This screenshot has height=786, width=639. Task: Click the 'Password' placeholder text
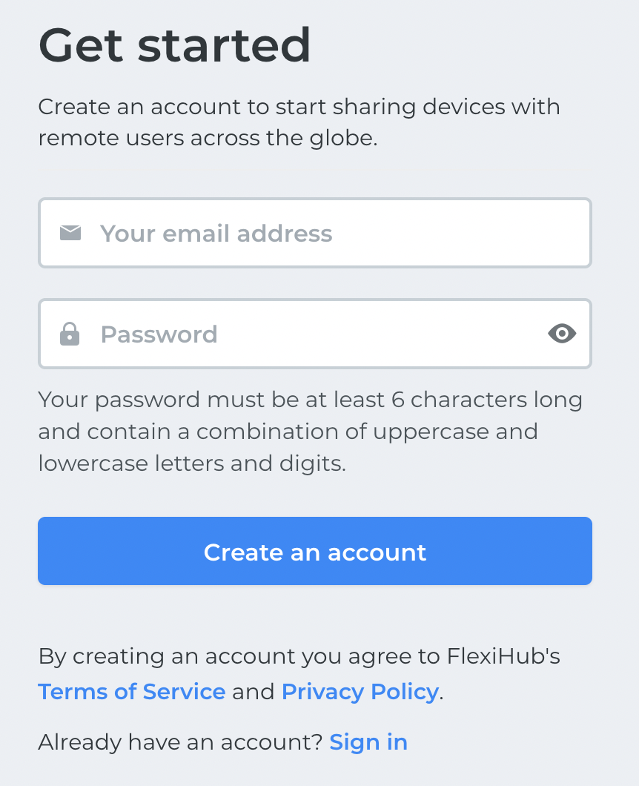point(159,334)
